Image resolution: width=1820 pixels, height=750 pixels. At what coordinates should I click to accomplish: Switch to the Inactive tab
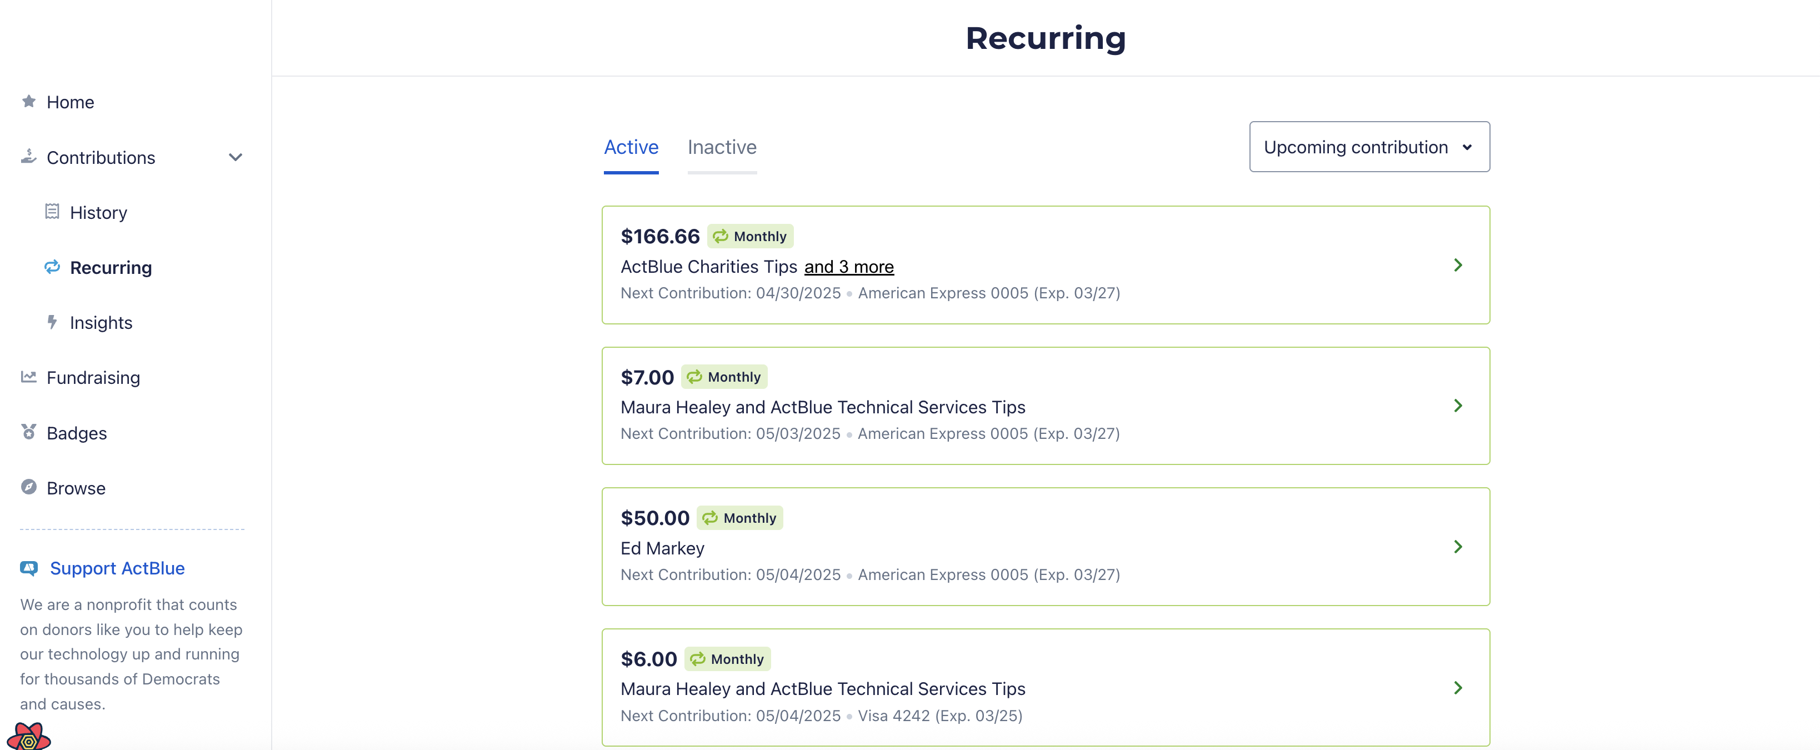pyautogui.click(x=721, y=147)
